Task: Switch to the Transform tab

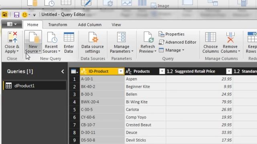Action: point(58,25)
